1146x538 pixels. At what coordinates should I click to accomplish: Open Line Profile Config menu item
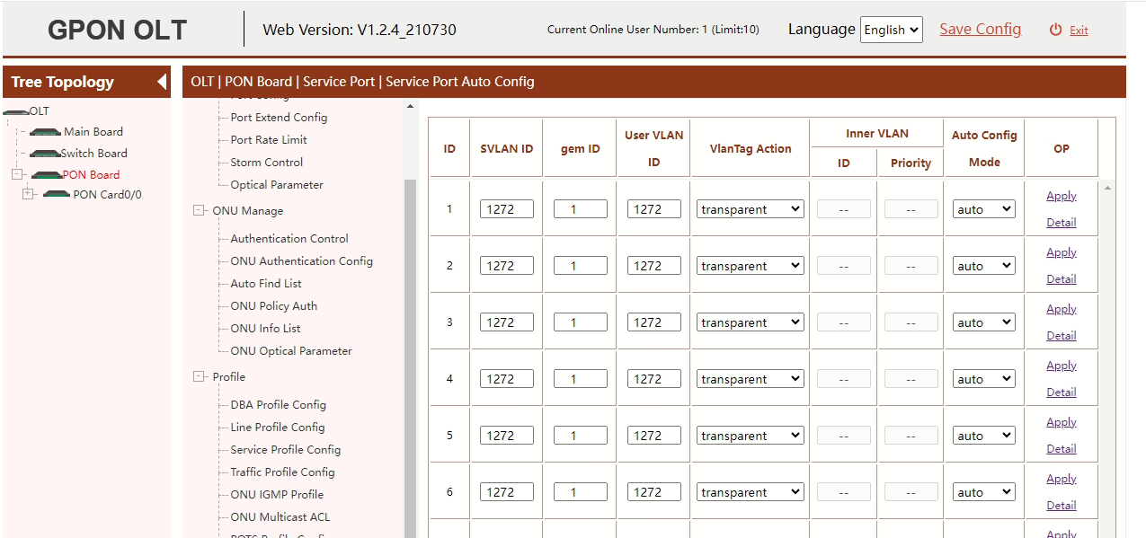[x=278, y=428]
